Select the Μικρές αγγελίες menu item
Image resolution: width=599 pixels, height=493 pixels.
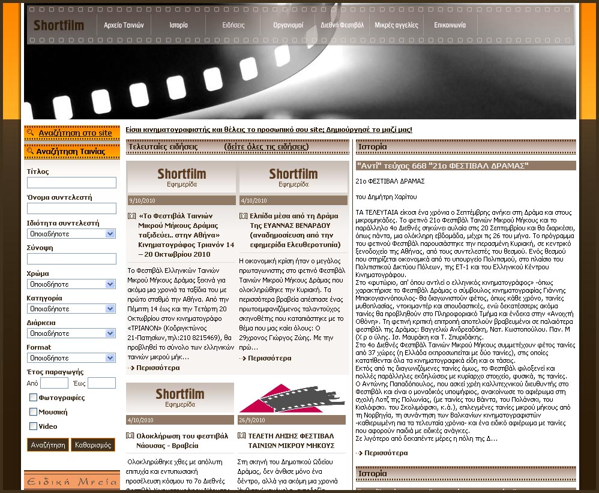[397, 25]
